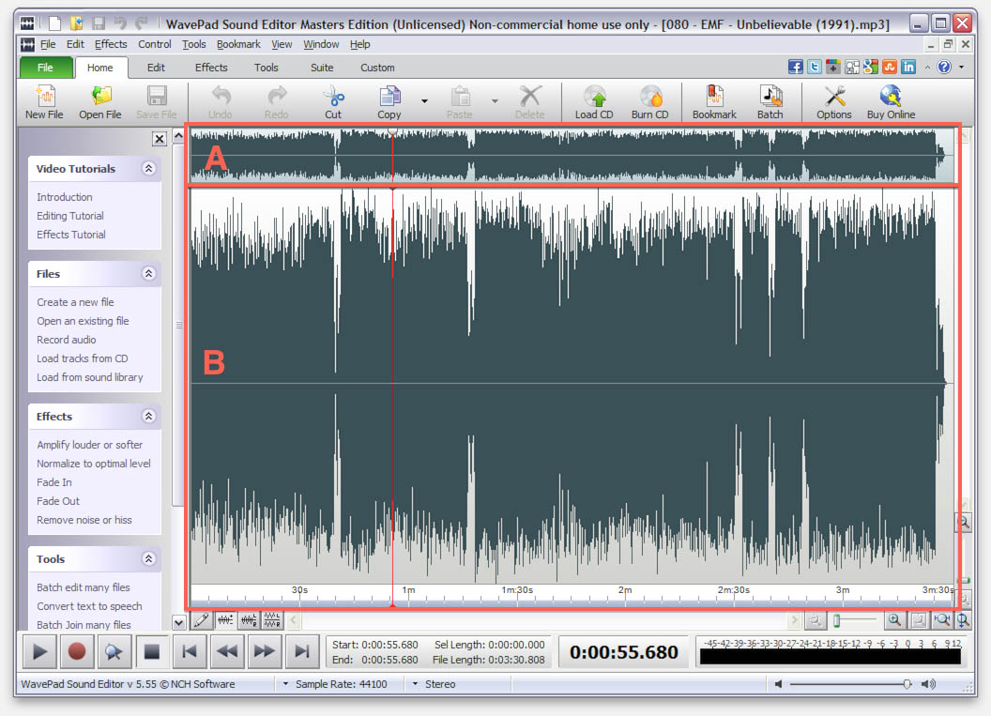Viewport: 991px width, 716px height.
Task: Click the speaker mute icon
Action: click(x=779, y=684)
